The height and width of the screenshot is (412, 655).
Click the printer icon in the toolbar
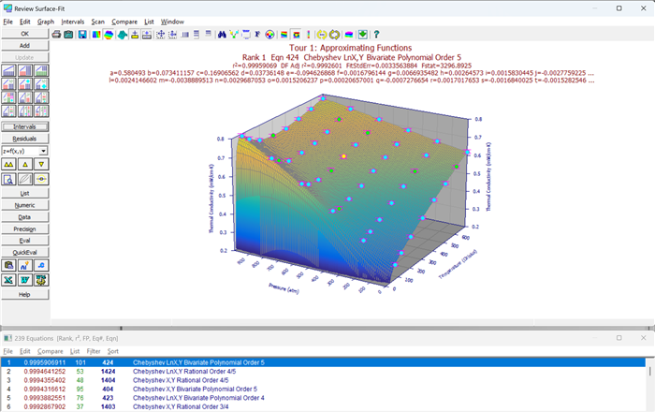pyautogui.click(x=56, y=35)
